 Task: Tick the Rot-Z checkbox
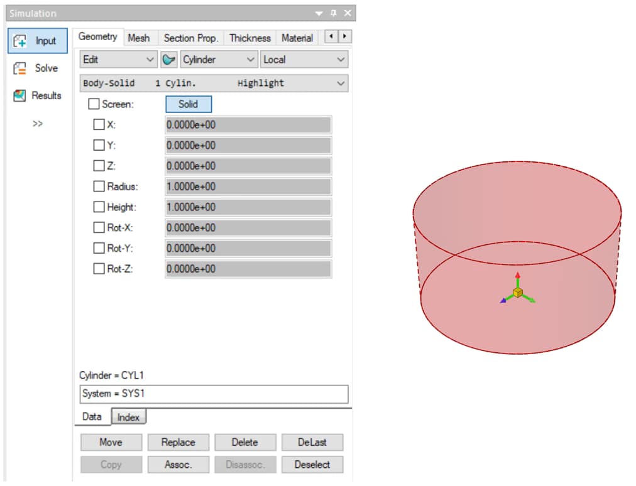99,269
